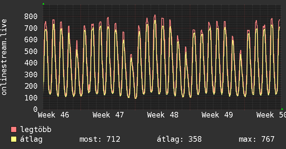This screenshot has width=286, height=149.
Task: Click the 'max: 767' statistic
Action: pyautogui.click(x=256, y=139)
